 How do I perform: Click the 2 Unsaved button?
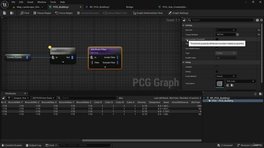[x=225, y=145]
